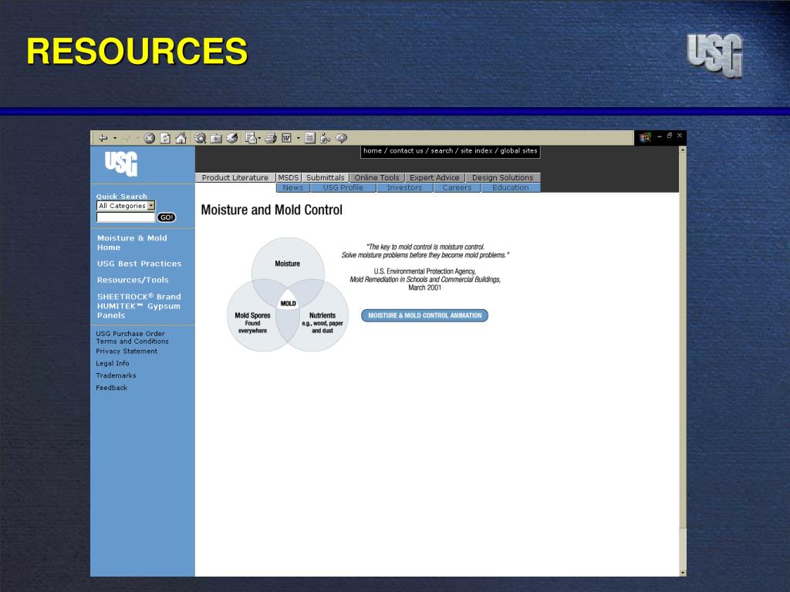The height and width of the screenshot is (592, 790).
Task: Click the Quick Search text field
Action: [x=126, y=217]
